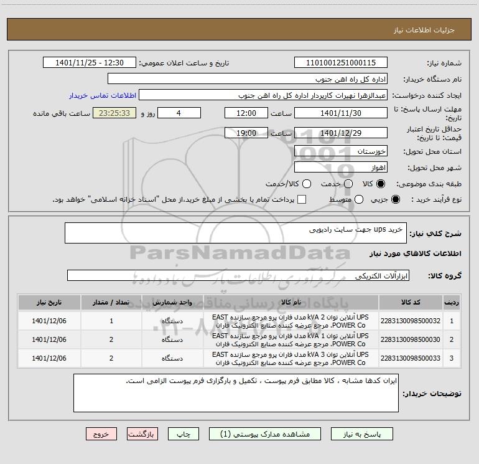Click product code 2283130098500030
This screenshot has width=479, height=464.
(x=411, y=339)
